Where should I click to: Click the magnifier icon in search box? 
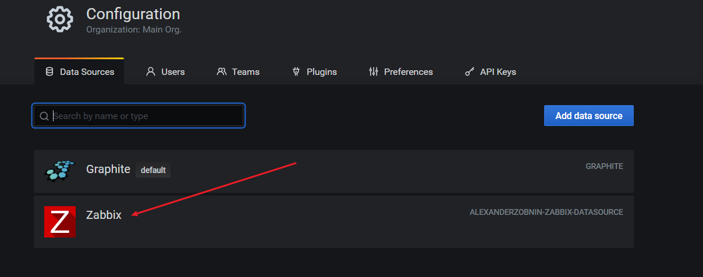(44, 116)
